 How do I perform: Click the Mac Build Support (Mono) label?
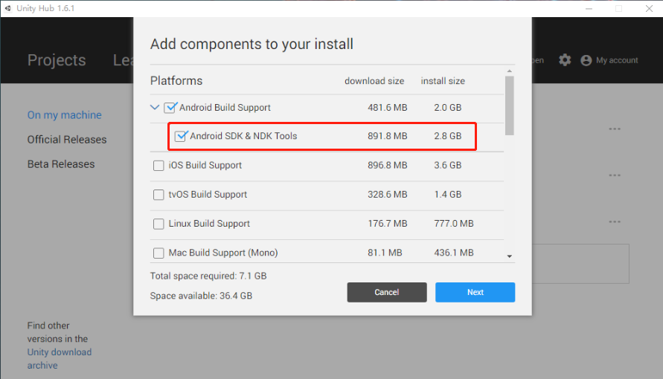coord(223,253)
